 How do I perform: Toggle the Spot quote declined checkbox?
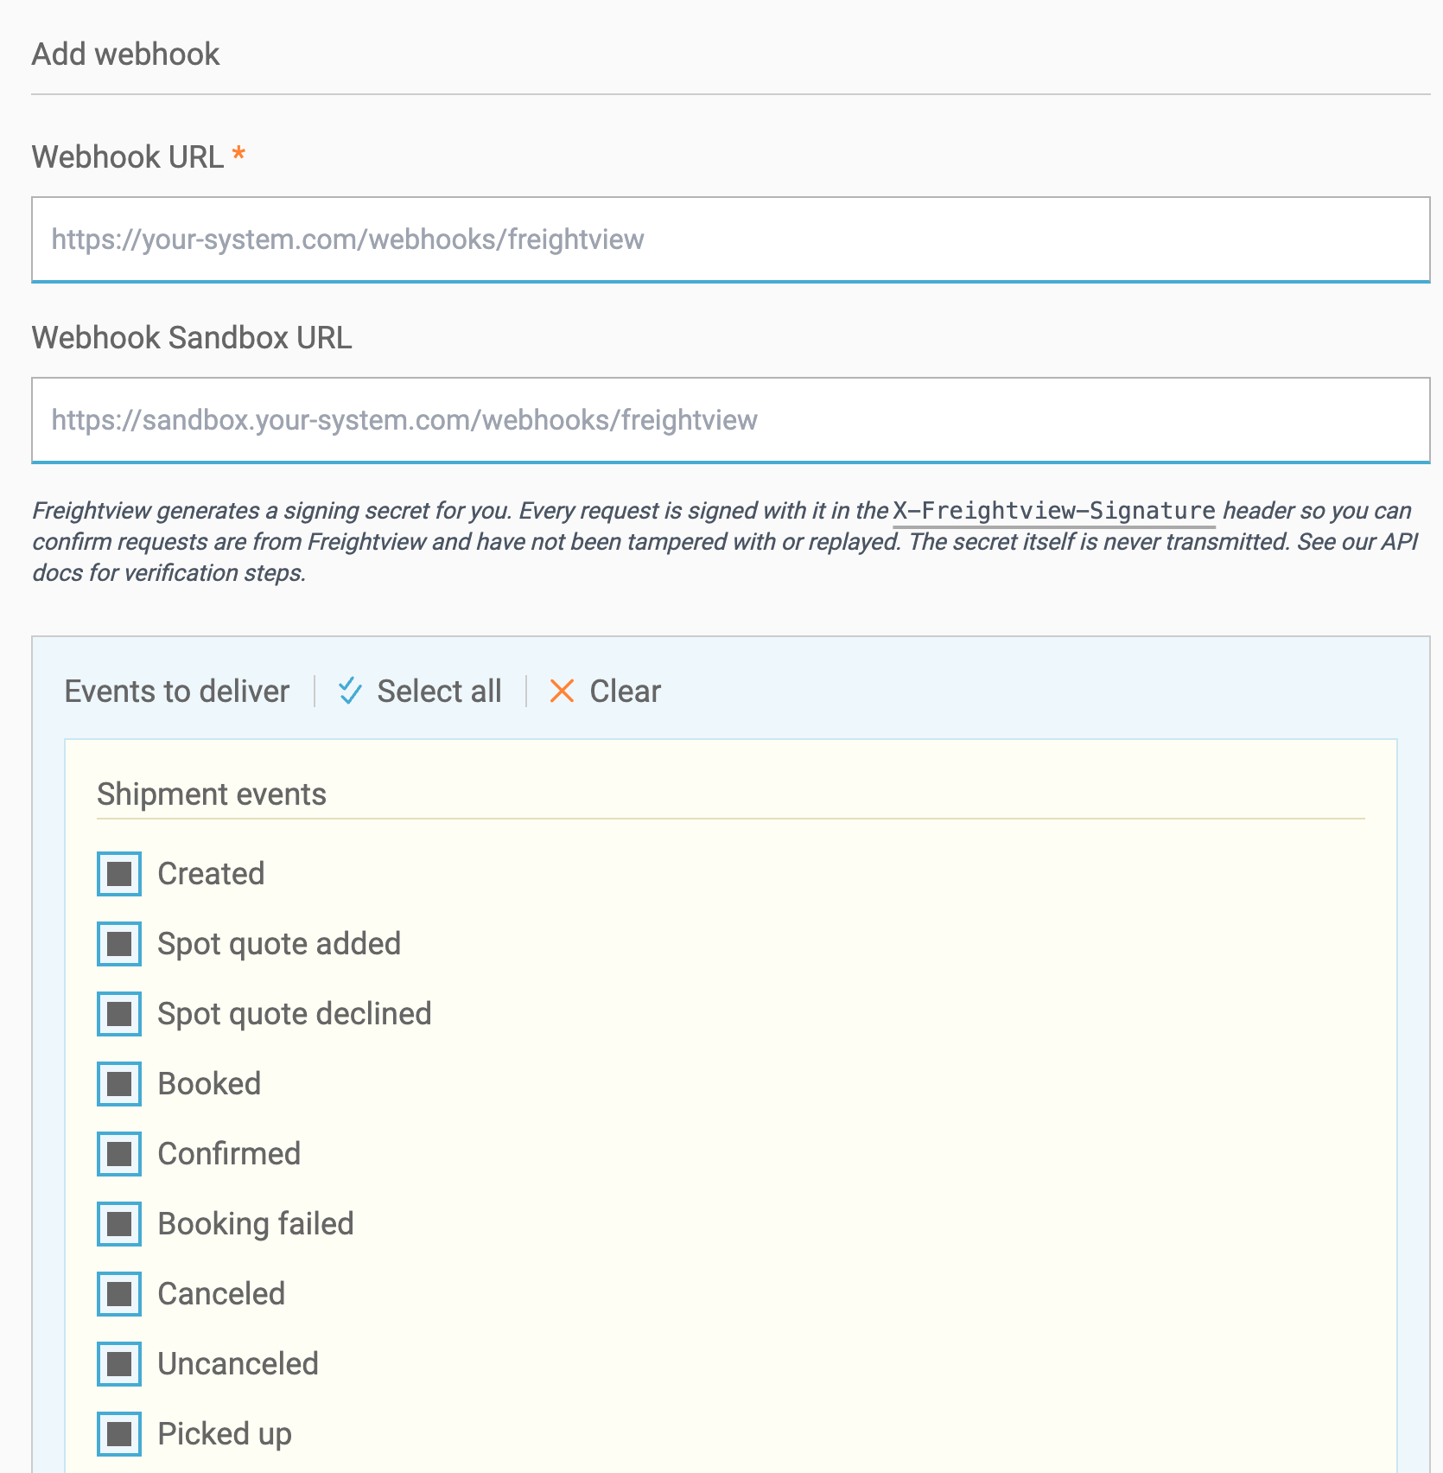[x=119, y=1014]
